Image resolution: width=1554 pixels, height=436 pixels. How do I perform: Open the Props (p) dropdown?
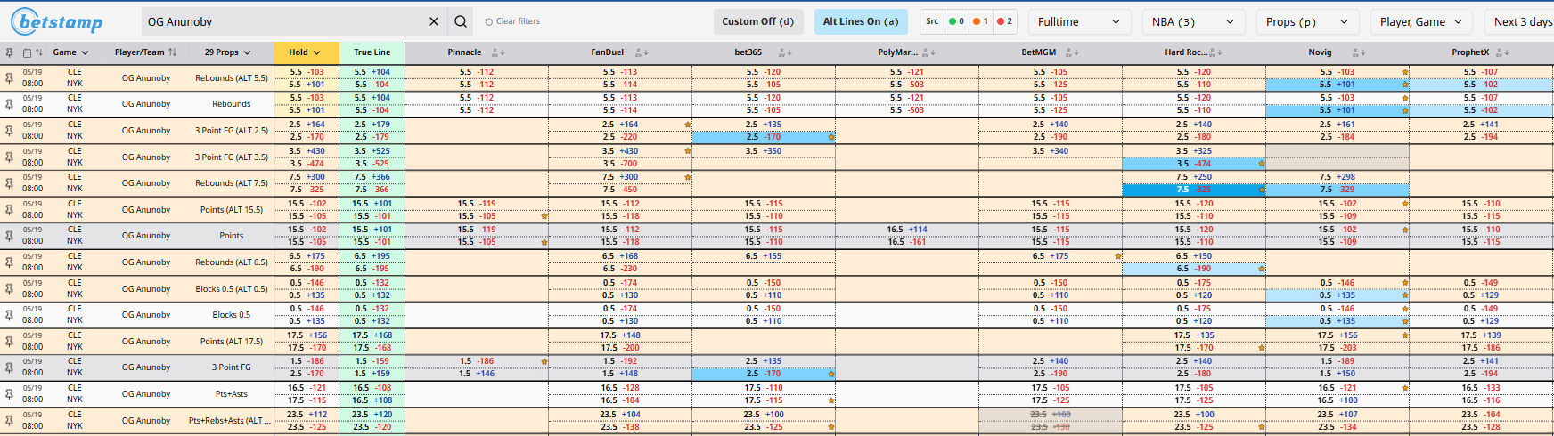[1307, 21]
